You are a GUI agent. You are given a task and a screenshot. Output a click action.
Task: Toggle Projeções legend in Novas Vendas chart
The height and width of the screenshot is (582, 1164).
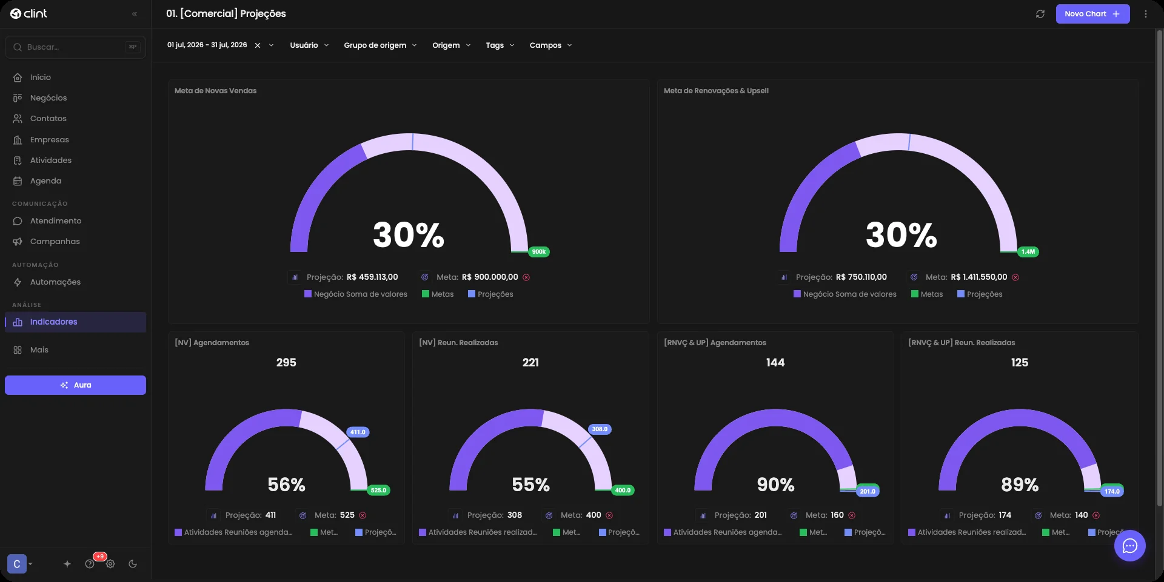tap(490, 294)
